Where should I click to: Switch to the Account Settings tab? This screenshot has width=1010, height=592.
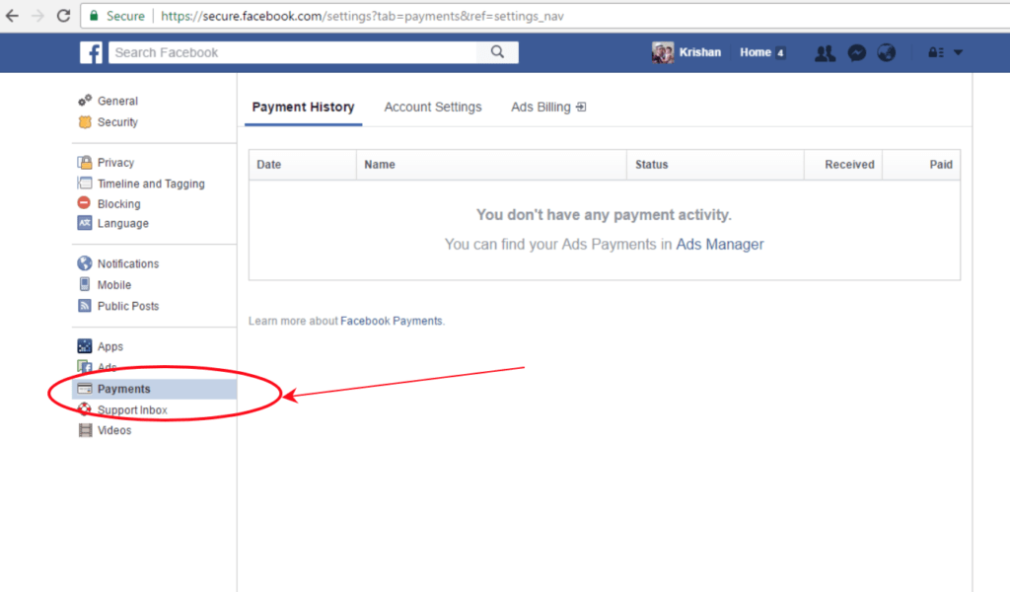[x=432, y=107]
